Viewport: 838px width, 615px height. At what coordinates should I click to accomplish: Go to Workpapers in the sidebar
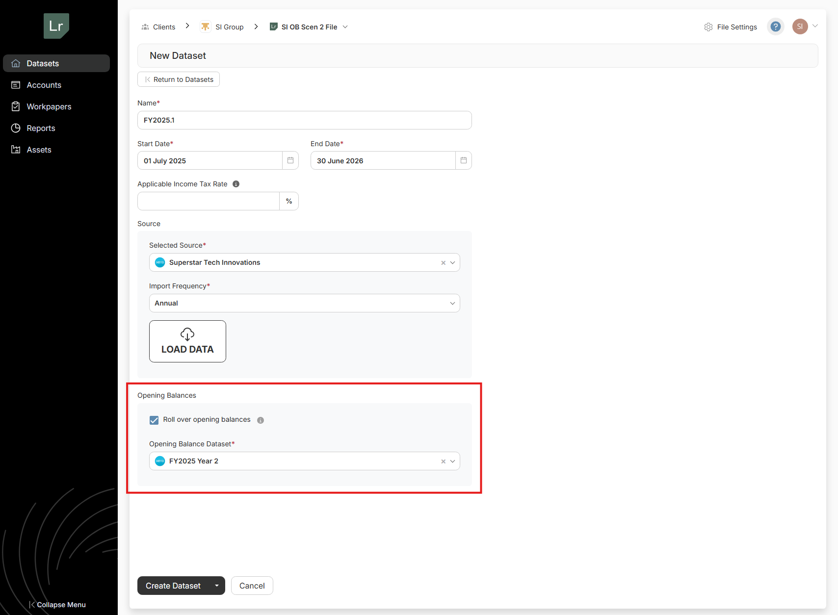click(56, 106)
